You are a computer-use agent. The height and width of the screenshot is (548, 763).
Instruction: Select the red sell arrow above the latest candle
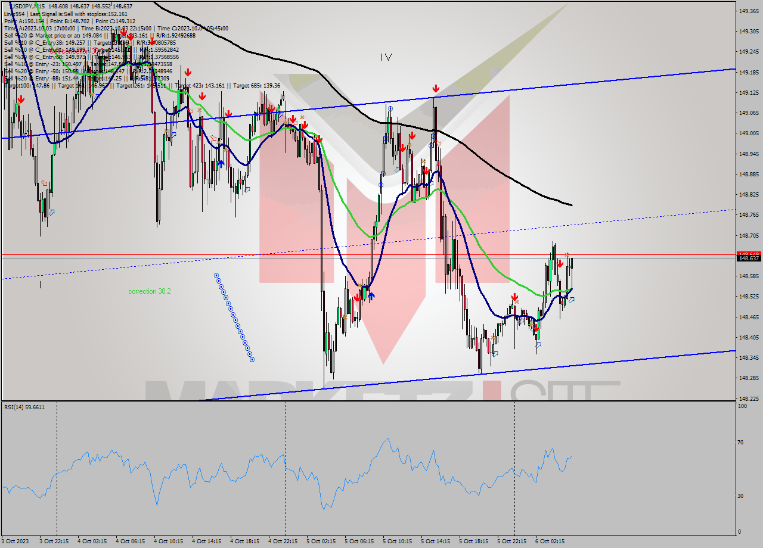pyautogui.click(x=560, y=263)
